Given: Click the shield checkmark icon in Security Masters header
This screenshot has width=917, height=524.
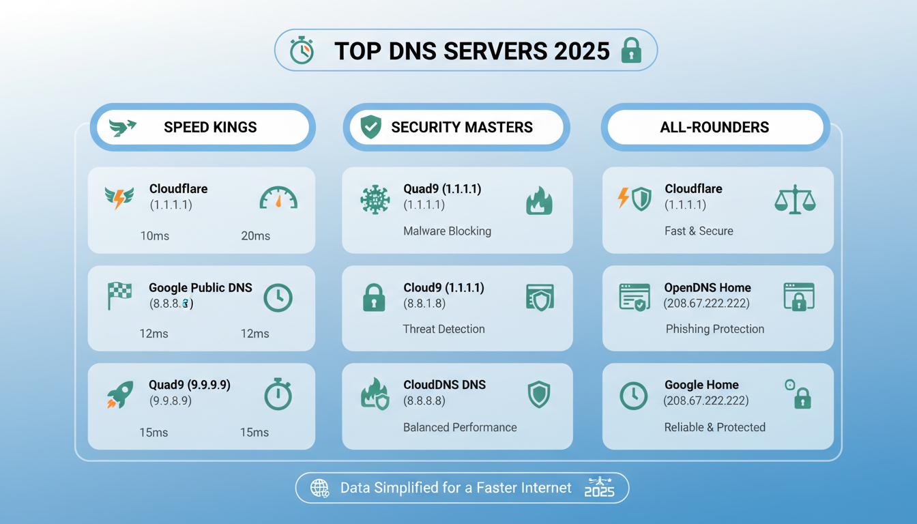Looking at the screenshot, I should click(370, 127).
